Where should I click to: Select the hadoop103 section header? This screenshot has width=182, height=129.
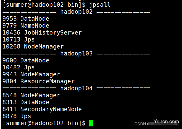76,53
